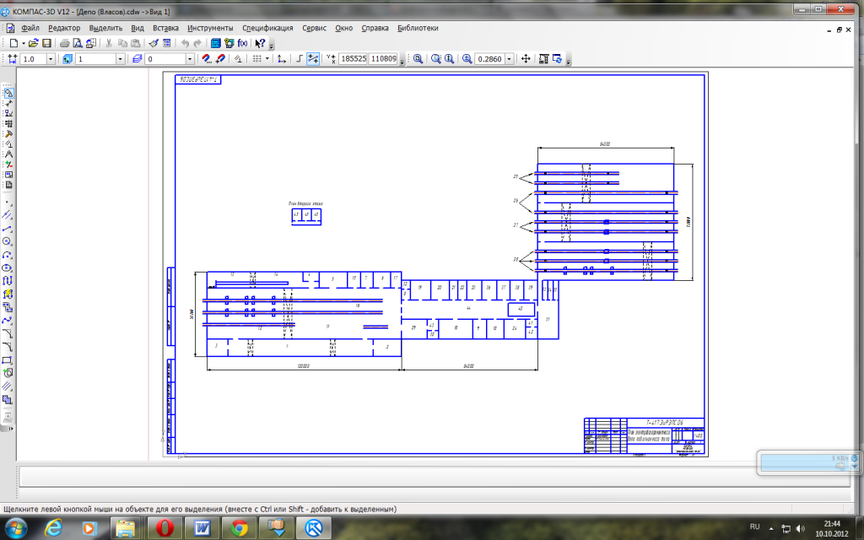Viewport: 864px width, 540px height.
Task: Open the dropdown arrow next to New document
Action: pos(24,44)
